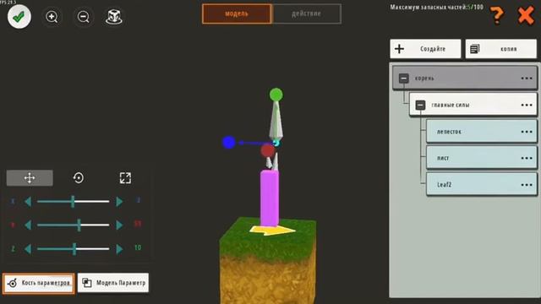The image size is (541, 304).
Task: Click the pink stem model part
Action: point(270,198)
